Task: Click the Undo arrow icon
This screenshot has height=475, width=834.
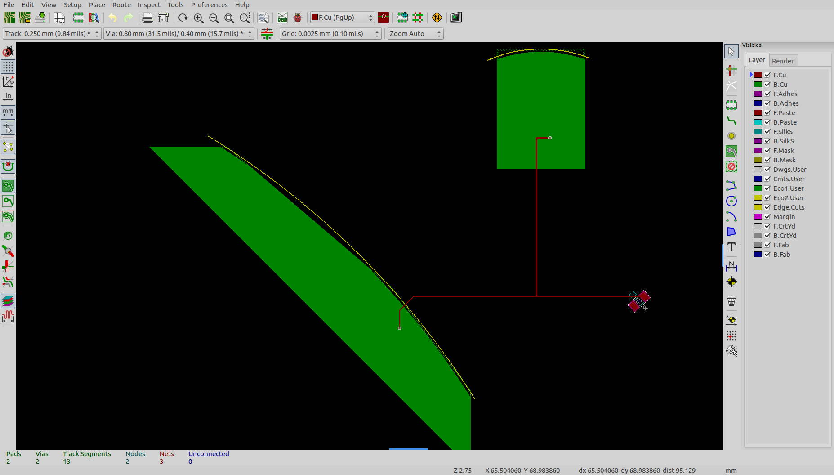Action: pos(112,18)
